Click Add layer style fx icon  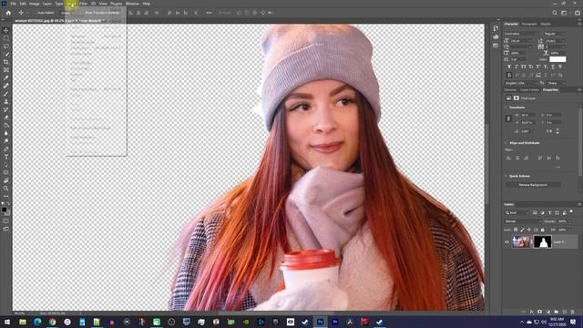pos(532,312)
